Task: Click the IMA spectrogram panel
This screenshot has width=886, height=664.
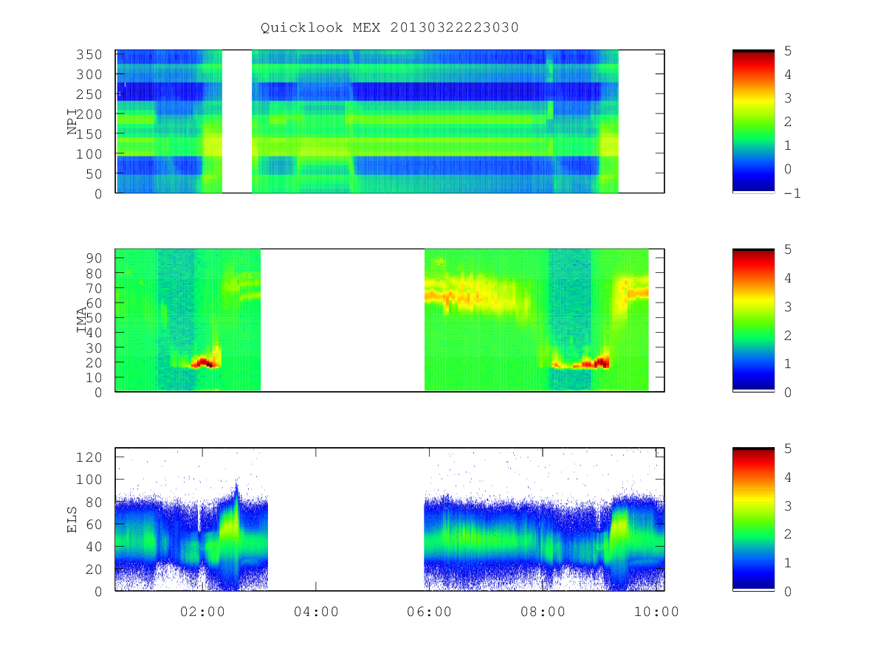Action: (x=390, y=319)
